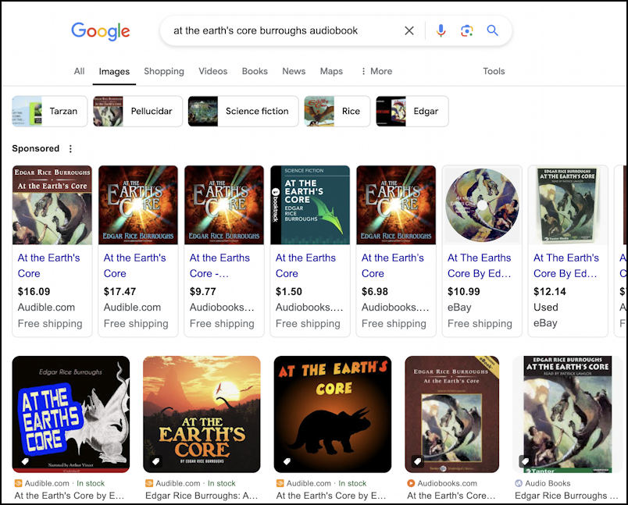The height and width of the screenshot is (505, 628).
Task: Filter by the Science fiction chip
Action: coord(243,112)
